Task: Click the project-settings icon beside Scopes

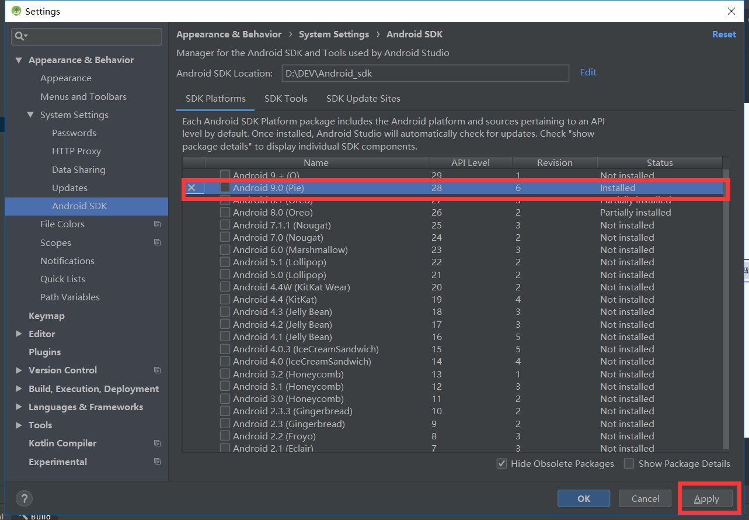Action: point(156,242)
